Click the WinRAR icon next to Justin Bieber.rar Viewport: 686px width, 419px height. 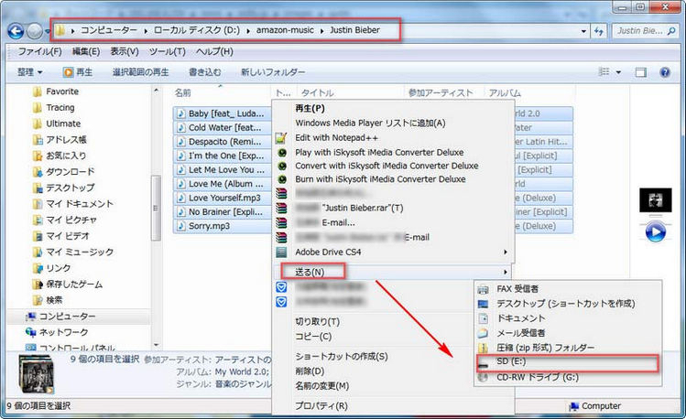(x=282, y=208)
